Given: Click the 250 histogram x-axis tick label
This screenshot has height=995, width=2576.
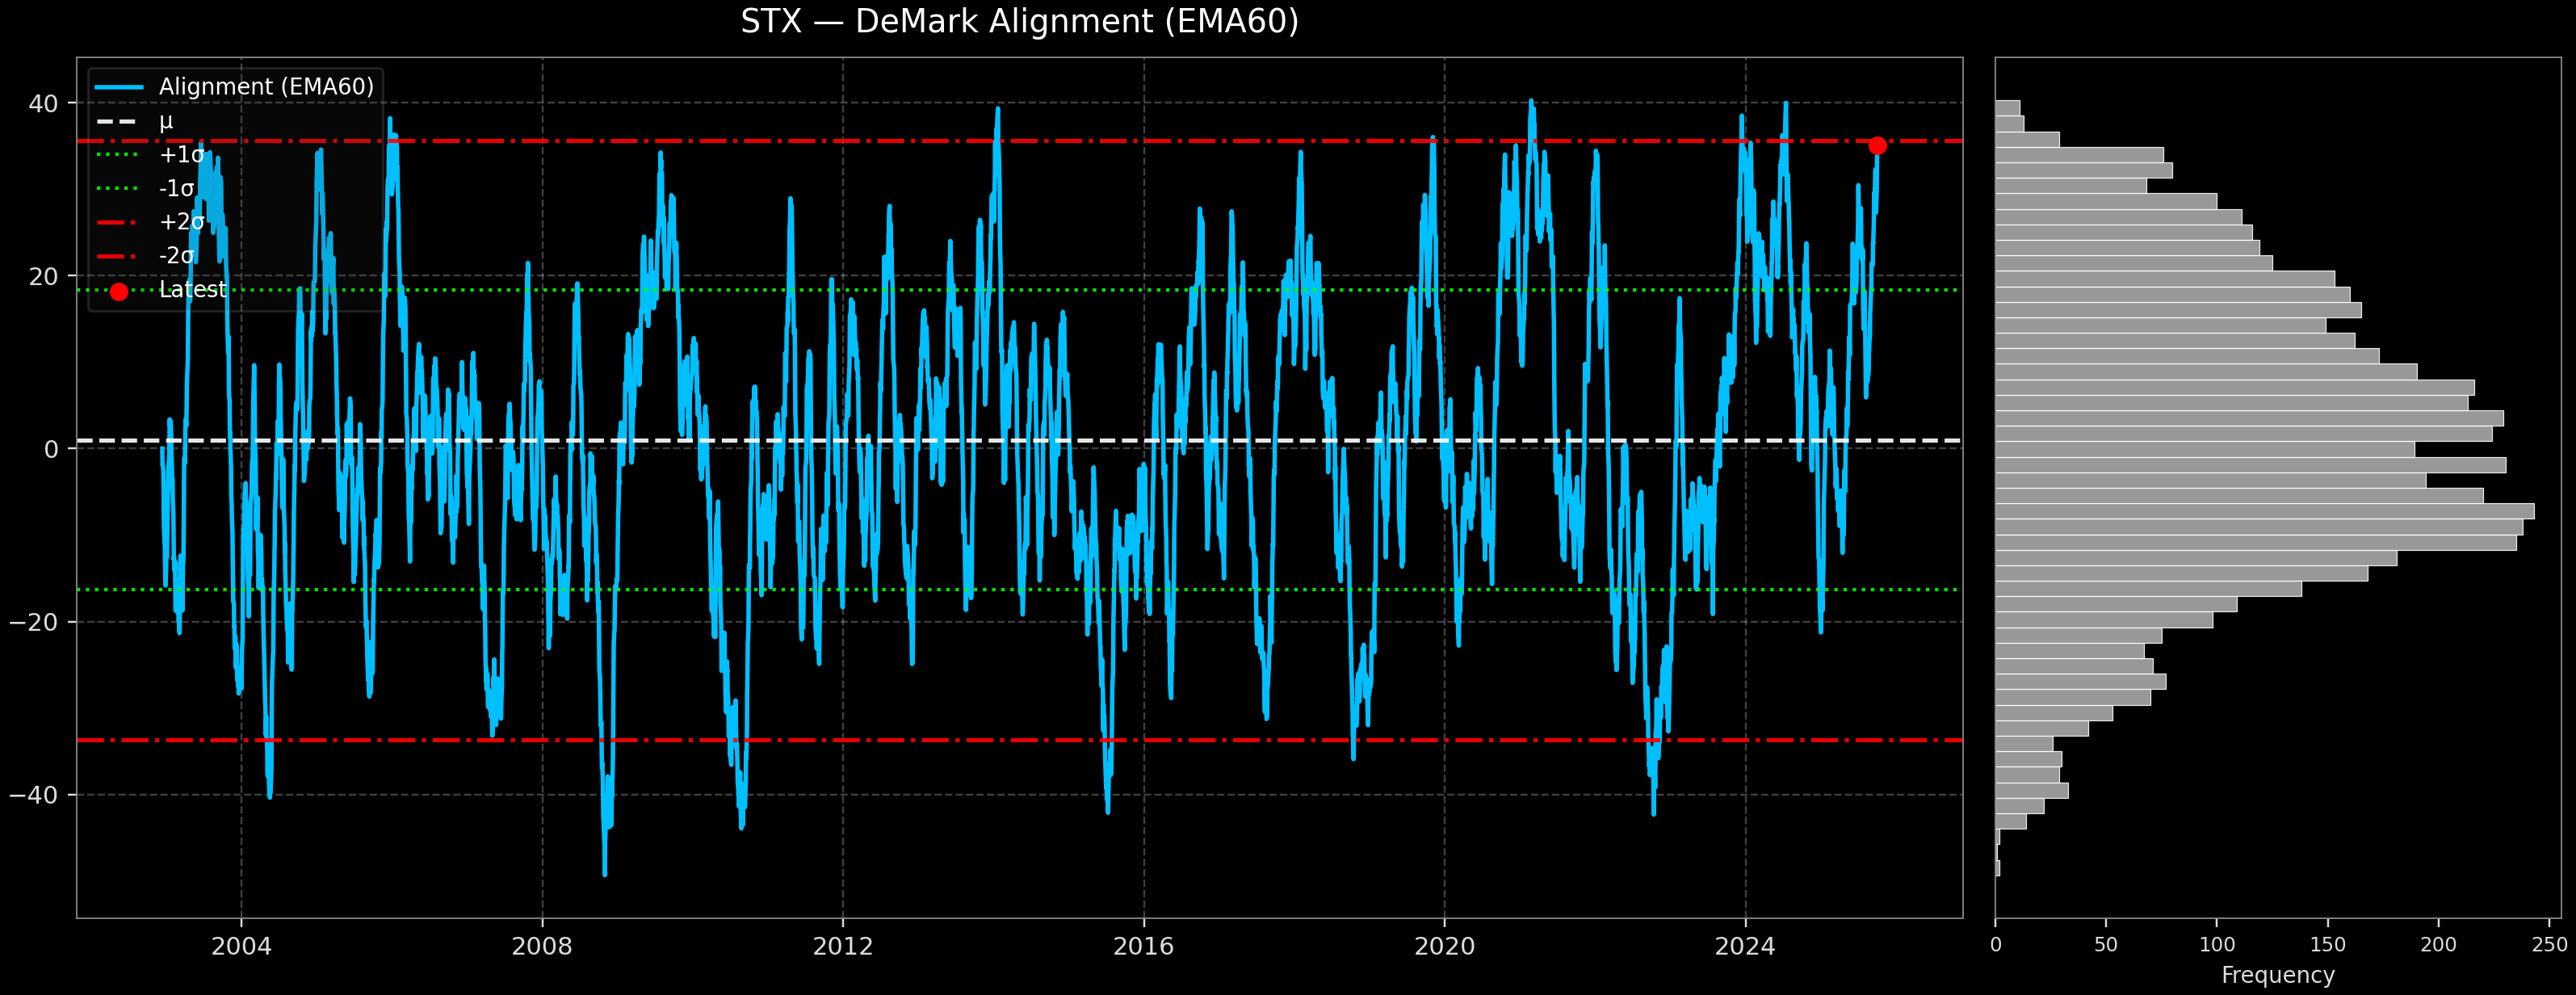Looking at the screenshot, I should point(2549,945).
